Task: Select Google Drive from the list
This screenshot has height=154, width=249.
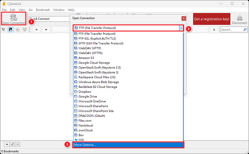Action: (x=128, y=97)
